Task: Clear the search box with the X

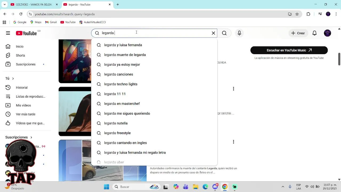Action: pyautogui.click(x=213, y=33)
